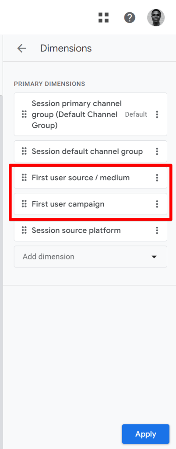Open the Google apps grid icon

tap(103, 18)
